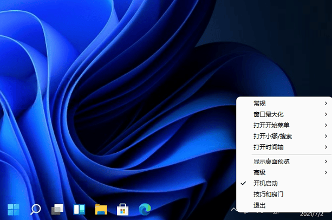Image resolution: width=332 pixels, height=220 pixels.
Task: Click the taskbar date display
Action: click(x=317, y=216)
